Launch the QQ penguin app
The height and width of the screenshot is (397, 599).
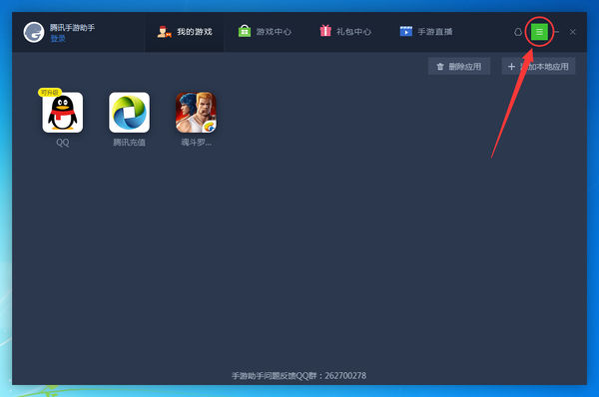pos(63,113)
